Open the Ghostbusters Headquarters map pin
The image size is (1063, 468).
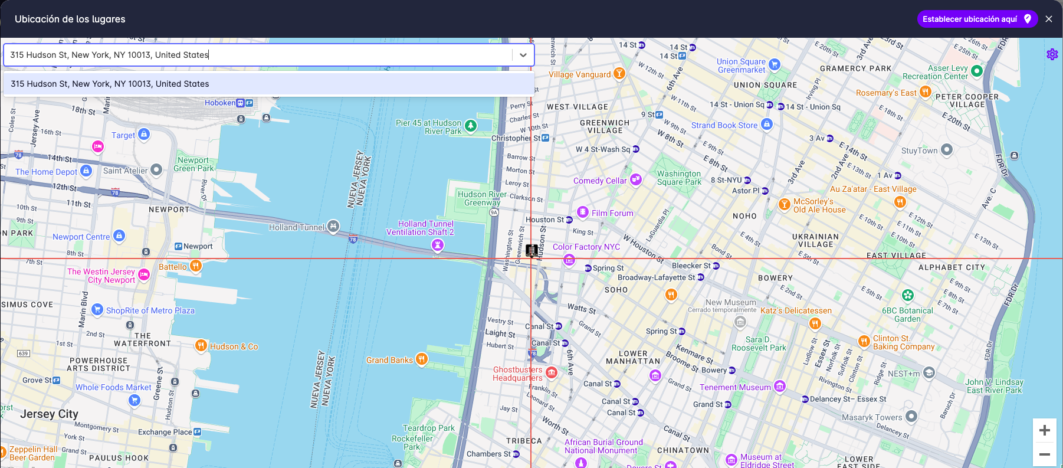(x=552, y=372)
